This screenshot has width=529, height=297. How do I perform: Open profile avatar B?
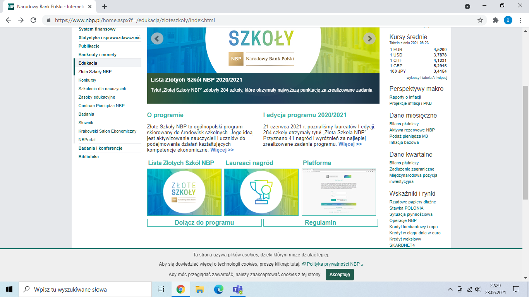(508, 20)
